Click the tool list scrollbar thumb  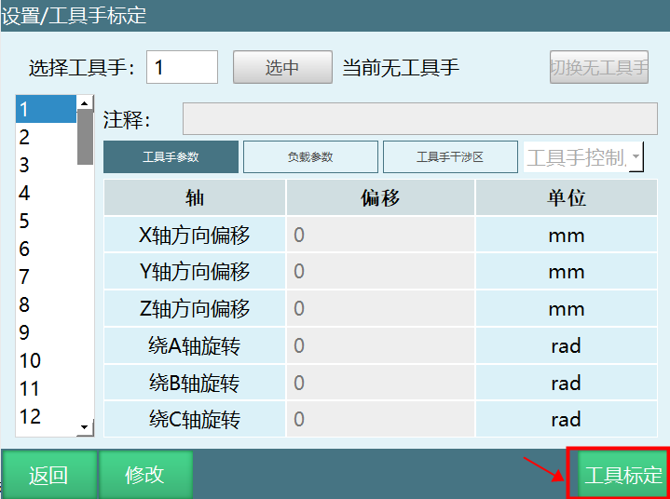(x=85, y=137)
